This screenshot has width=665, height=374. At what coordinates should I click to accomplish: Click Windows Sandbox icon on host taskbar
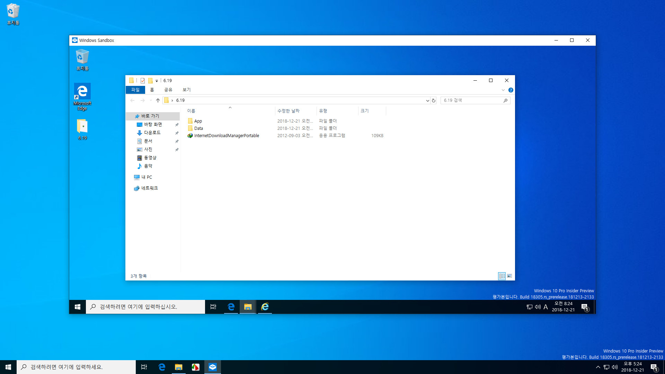pyautogui.click(x=213, y=367)
